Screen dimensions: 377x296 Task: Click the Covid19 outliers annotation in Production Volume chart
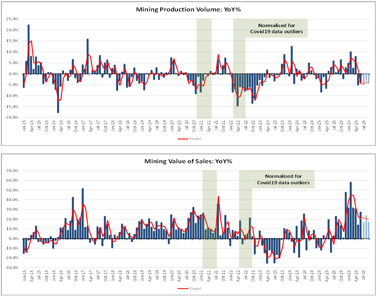pyautogui.click(x=276, y=29)
